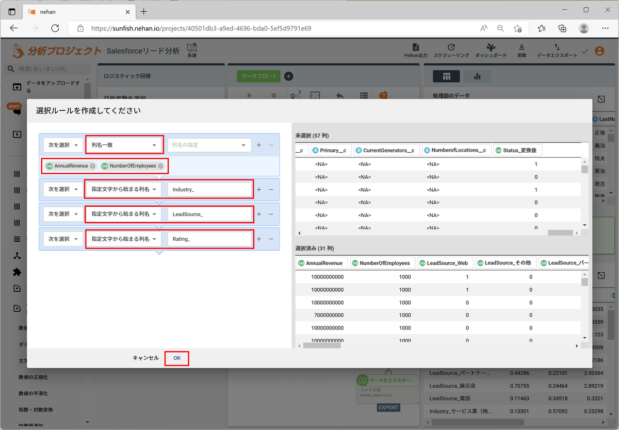The image size is (619, 430).
Task: Remove the AnnualRevenue chip
Action: 92,166
